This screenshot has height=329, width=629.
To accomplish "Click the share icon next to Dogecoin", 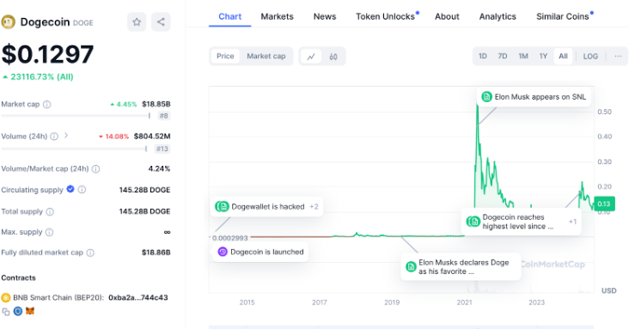I will [161, 21].
